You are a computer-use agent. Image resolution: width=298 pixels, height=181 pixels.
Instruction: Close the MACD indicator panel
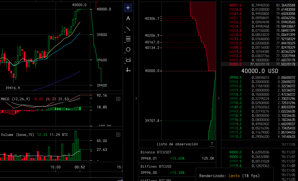[x=118, y=99]
